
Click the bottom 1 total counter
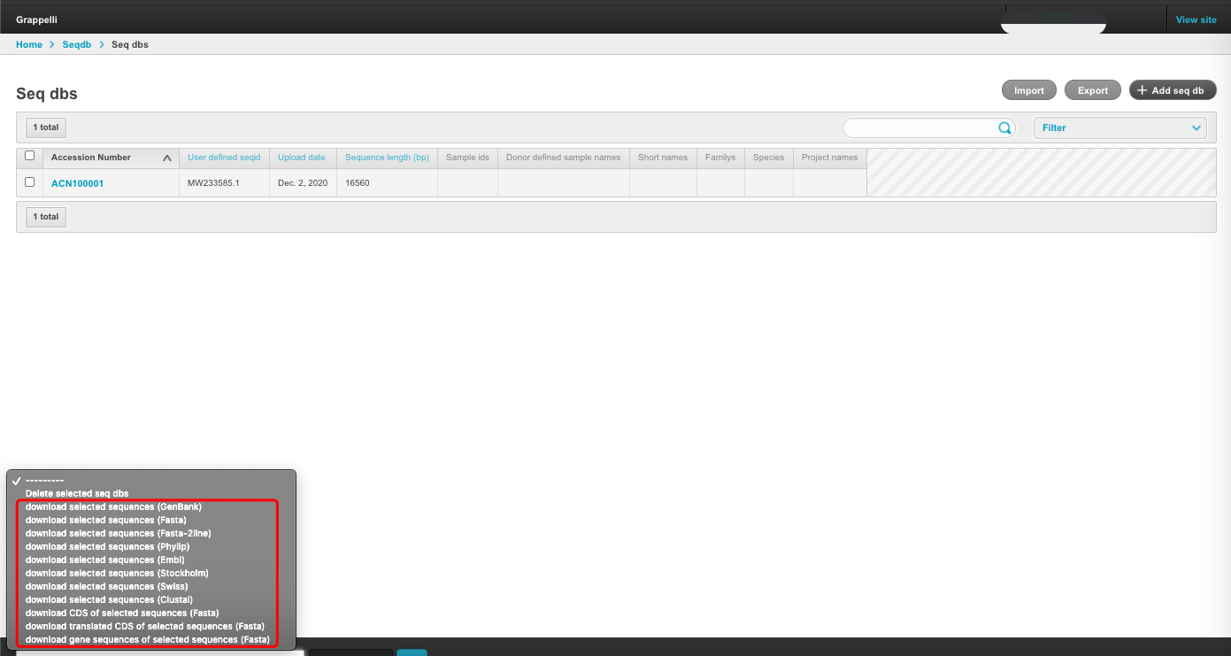click(x=46, y=217)
